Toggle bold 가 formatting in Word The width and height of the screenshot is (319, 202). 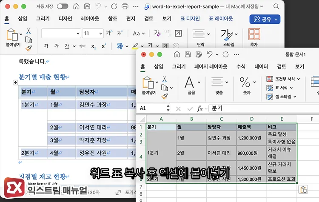pyautogui.click(x=46, y=46)
